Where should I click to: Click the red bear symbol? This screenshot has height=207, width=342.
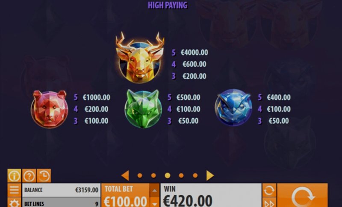[50, 109]
